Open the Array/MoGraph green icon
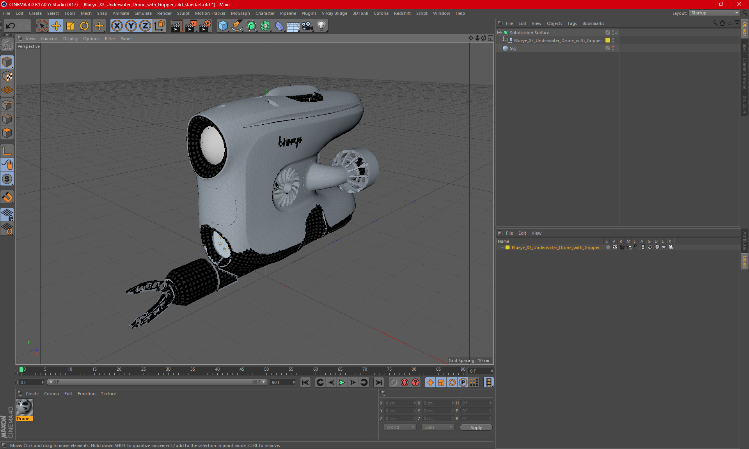This screenshot has width=749, height=449. pos(265,26)
